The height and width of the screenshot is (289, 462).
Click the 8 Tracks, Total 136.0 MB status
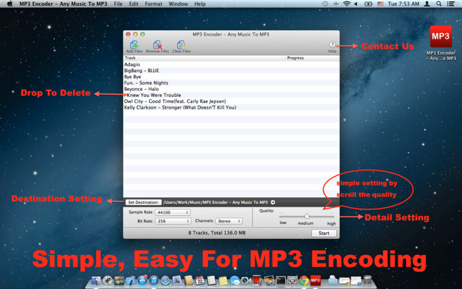(x=217, y=233)
